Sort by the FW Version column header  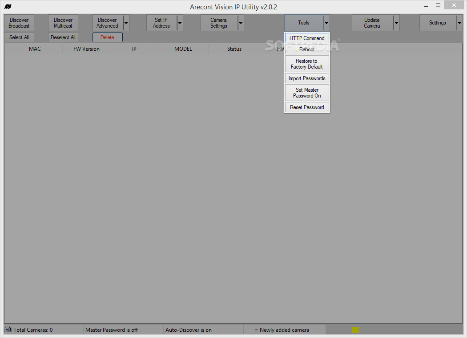point(86,49)
